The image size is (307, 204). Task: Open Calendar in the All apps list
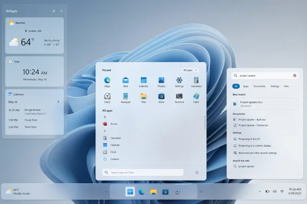(111, 145)
